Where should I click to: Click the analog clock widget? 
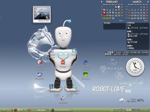(135, 67)
